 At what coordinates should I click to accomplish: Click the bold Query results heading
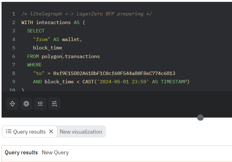click(21, 152)
